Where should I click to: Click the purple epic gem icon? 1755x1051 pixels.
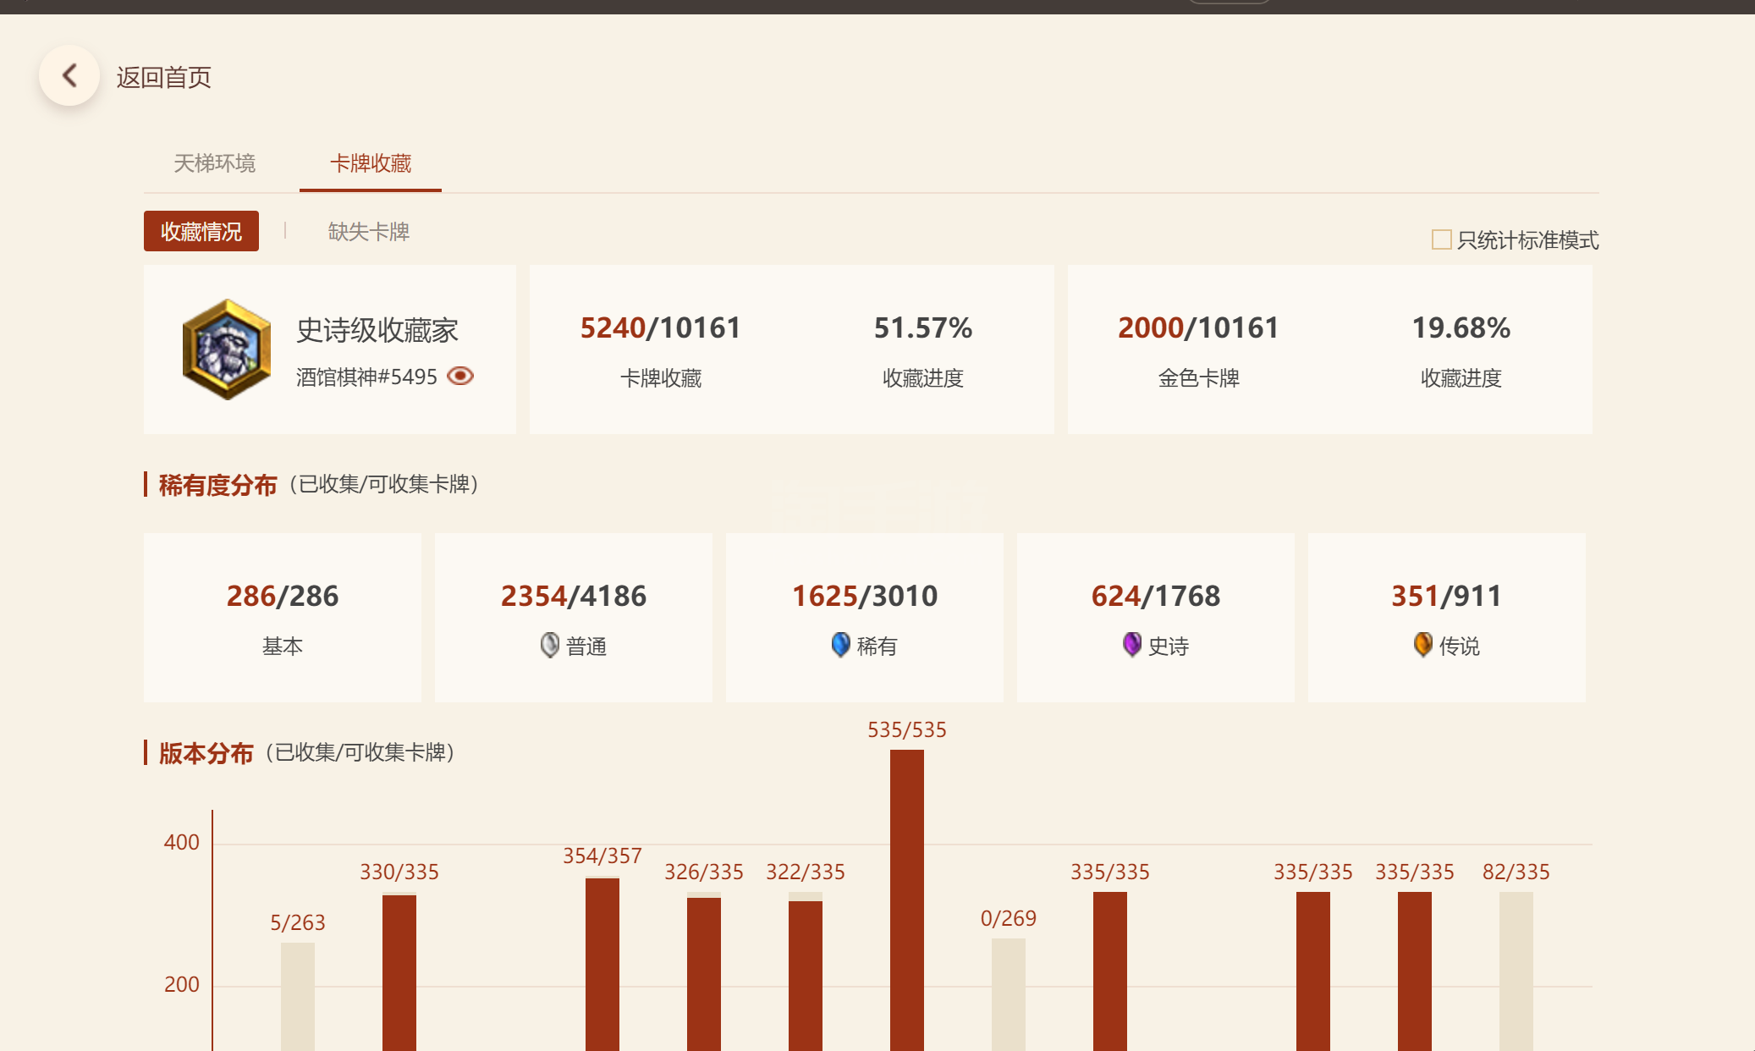click(1131, 645)
